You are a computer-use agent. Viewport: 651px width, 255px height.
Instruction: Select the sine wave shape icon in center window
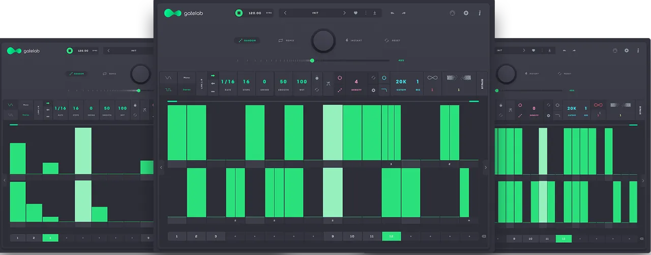click(168, 78)
